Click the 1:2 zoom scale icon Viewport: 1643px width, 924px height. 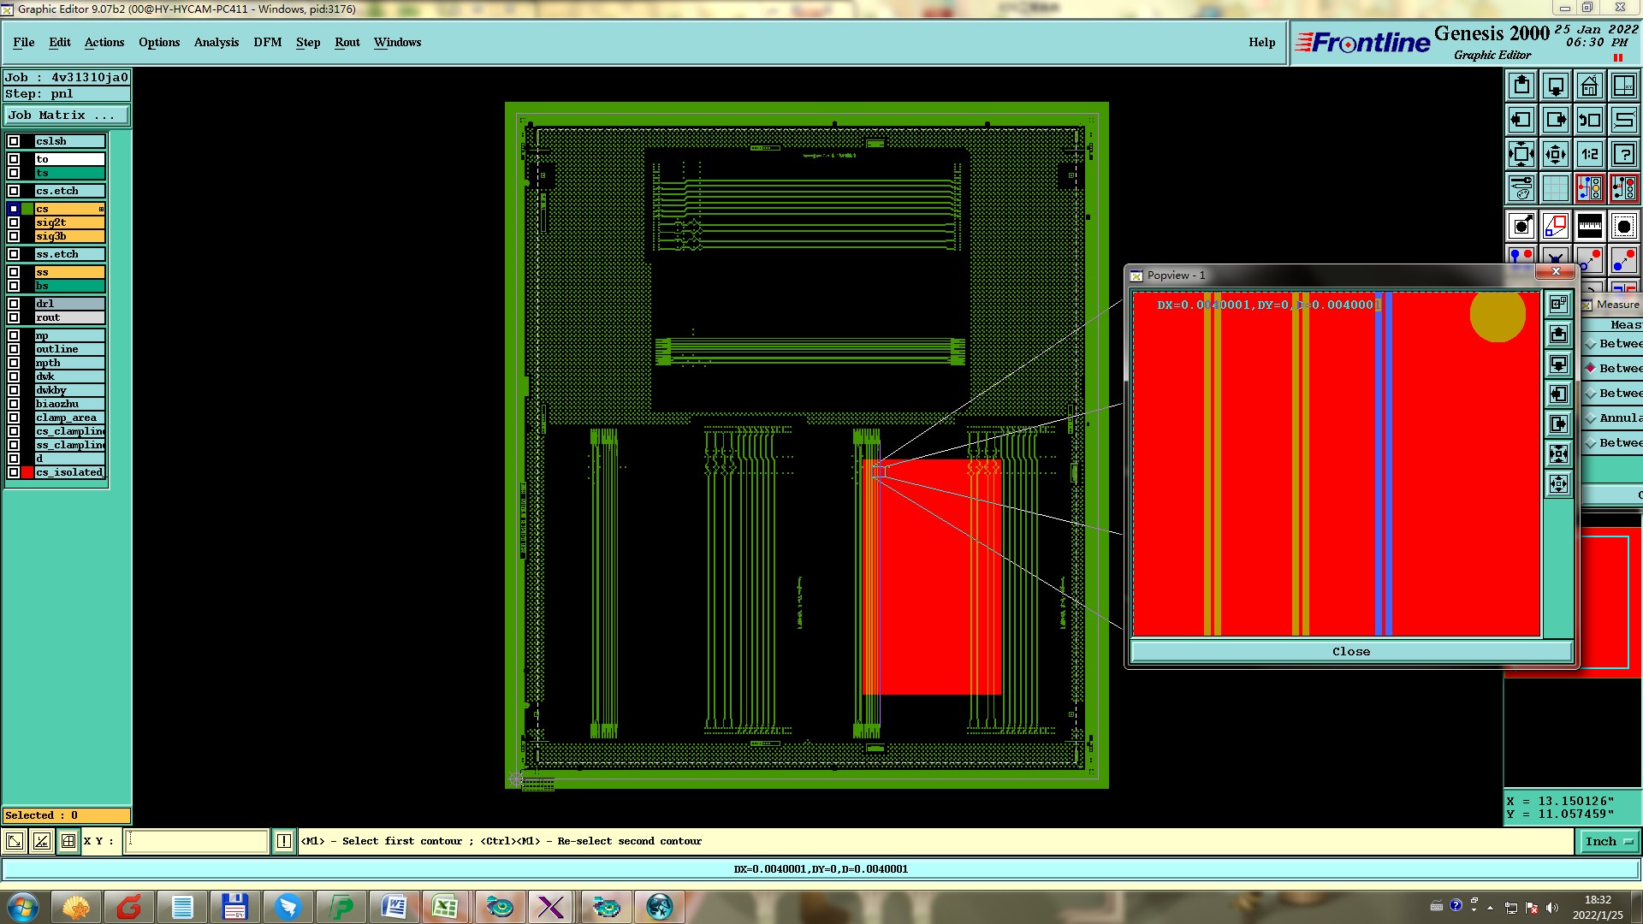[x=1589, y=154]
